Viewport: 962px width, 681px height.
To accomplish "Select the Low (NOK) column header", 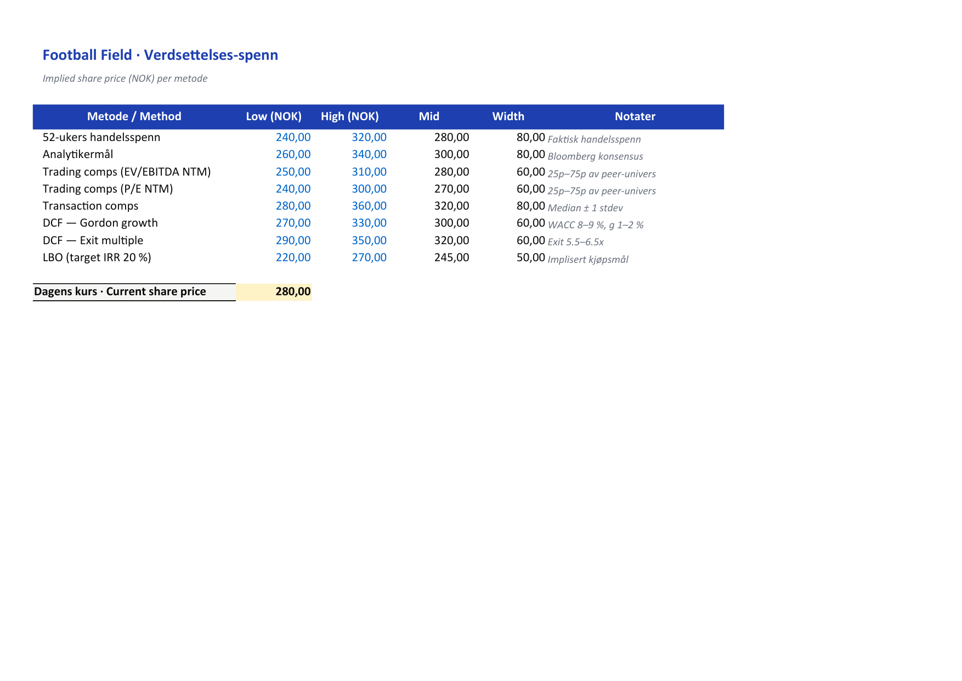I will tap(274, 116).
